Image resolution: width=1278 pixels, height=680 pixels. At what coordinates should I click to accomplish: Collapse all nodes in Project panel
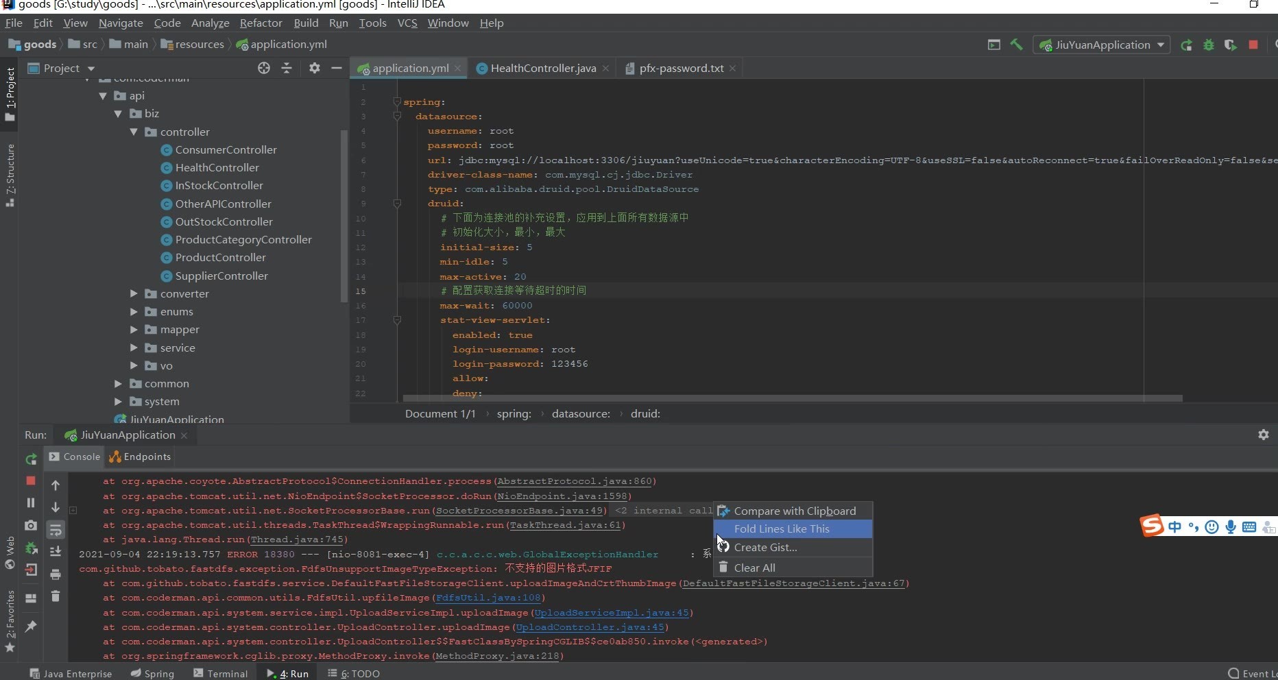(x=287, y=68)
